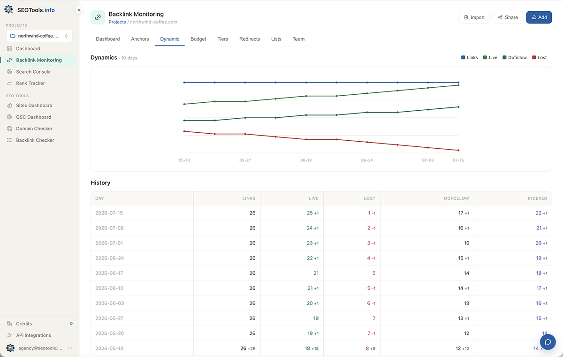
Task: Toggle the Live series in legend
Action: (490, 58)
